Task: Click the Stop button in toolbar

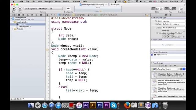Action: pyautogui.click(x=20, y=9)
